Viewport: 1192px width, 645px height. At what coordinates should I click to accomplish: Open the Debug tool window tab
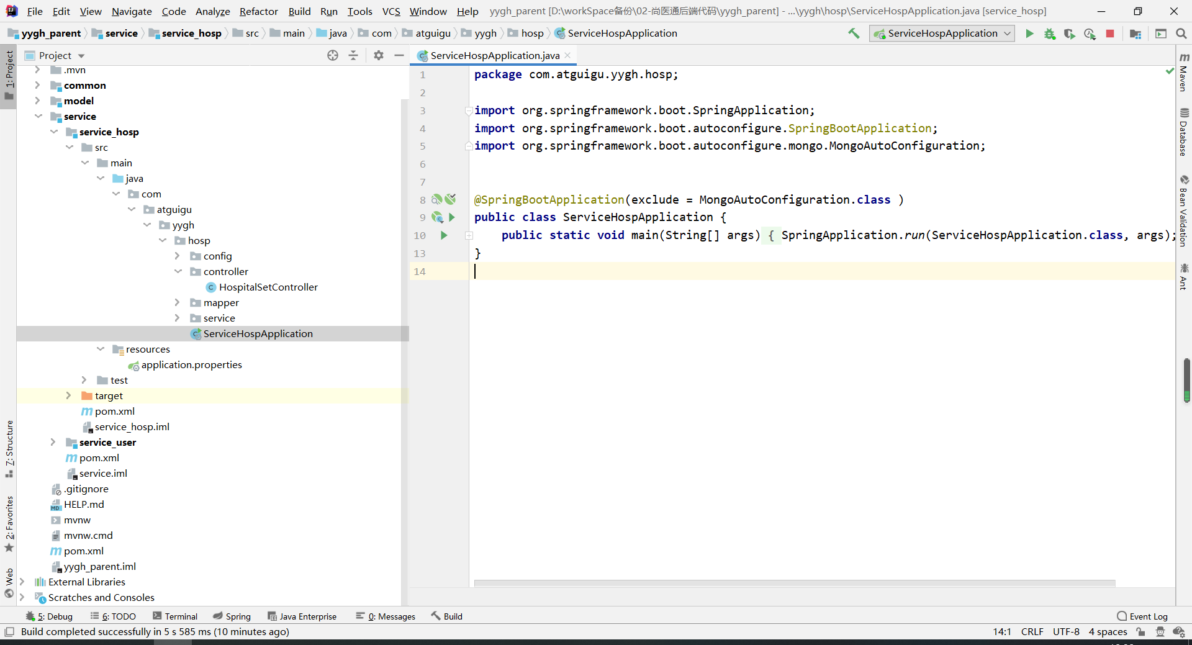point(49,616)
